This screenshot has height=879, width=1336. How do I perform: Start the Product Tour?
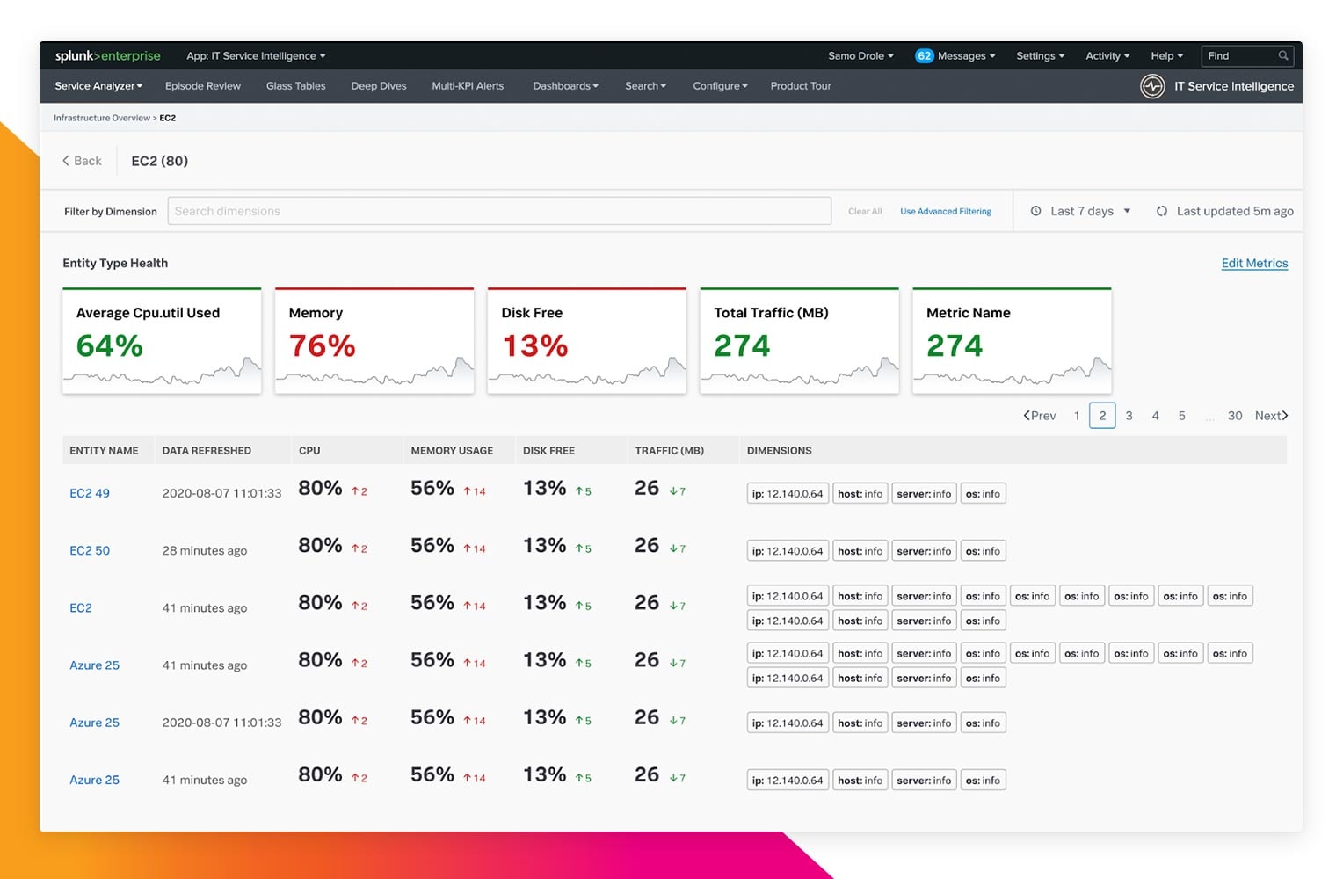801,86
